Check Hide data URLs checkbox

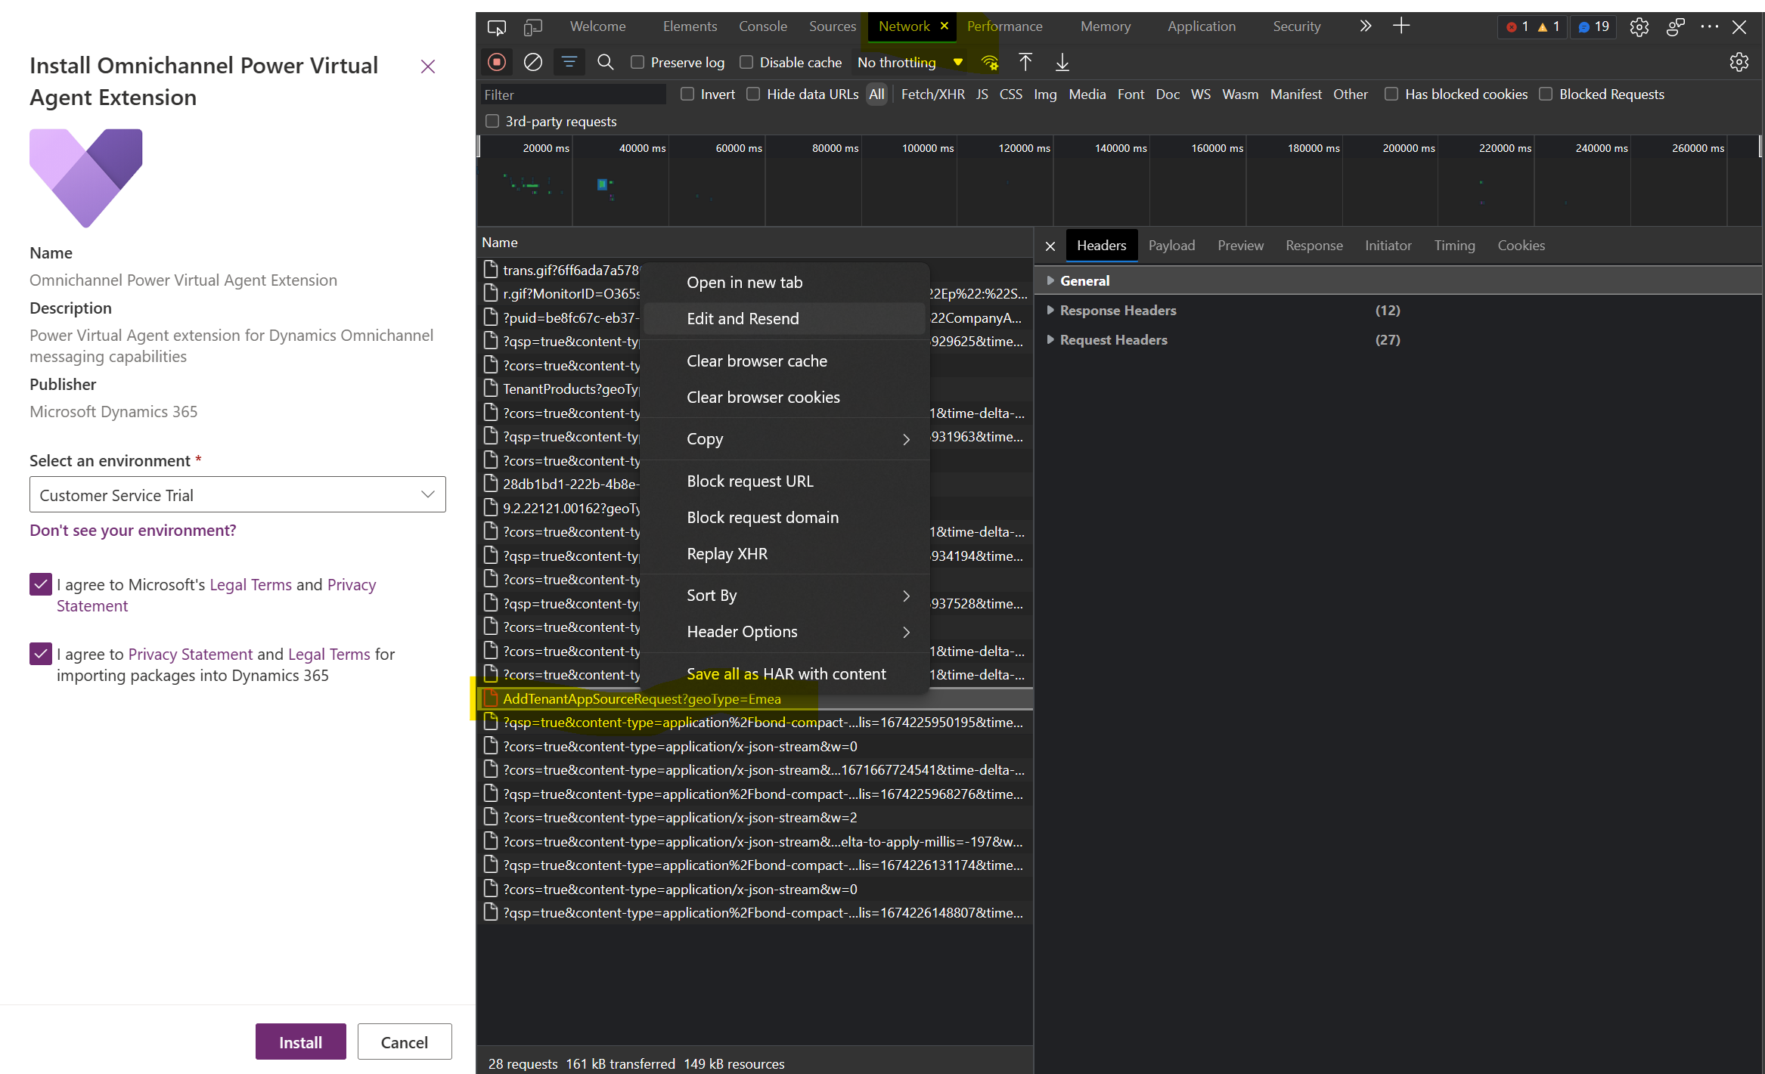pyautogui.click(x=753, y=94)
